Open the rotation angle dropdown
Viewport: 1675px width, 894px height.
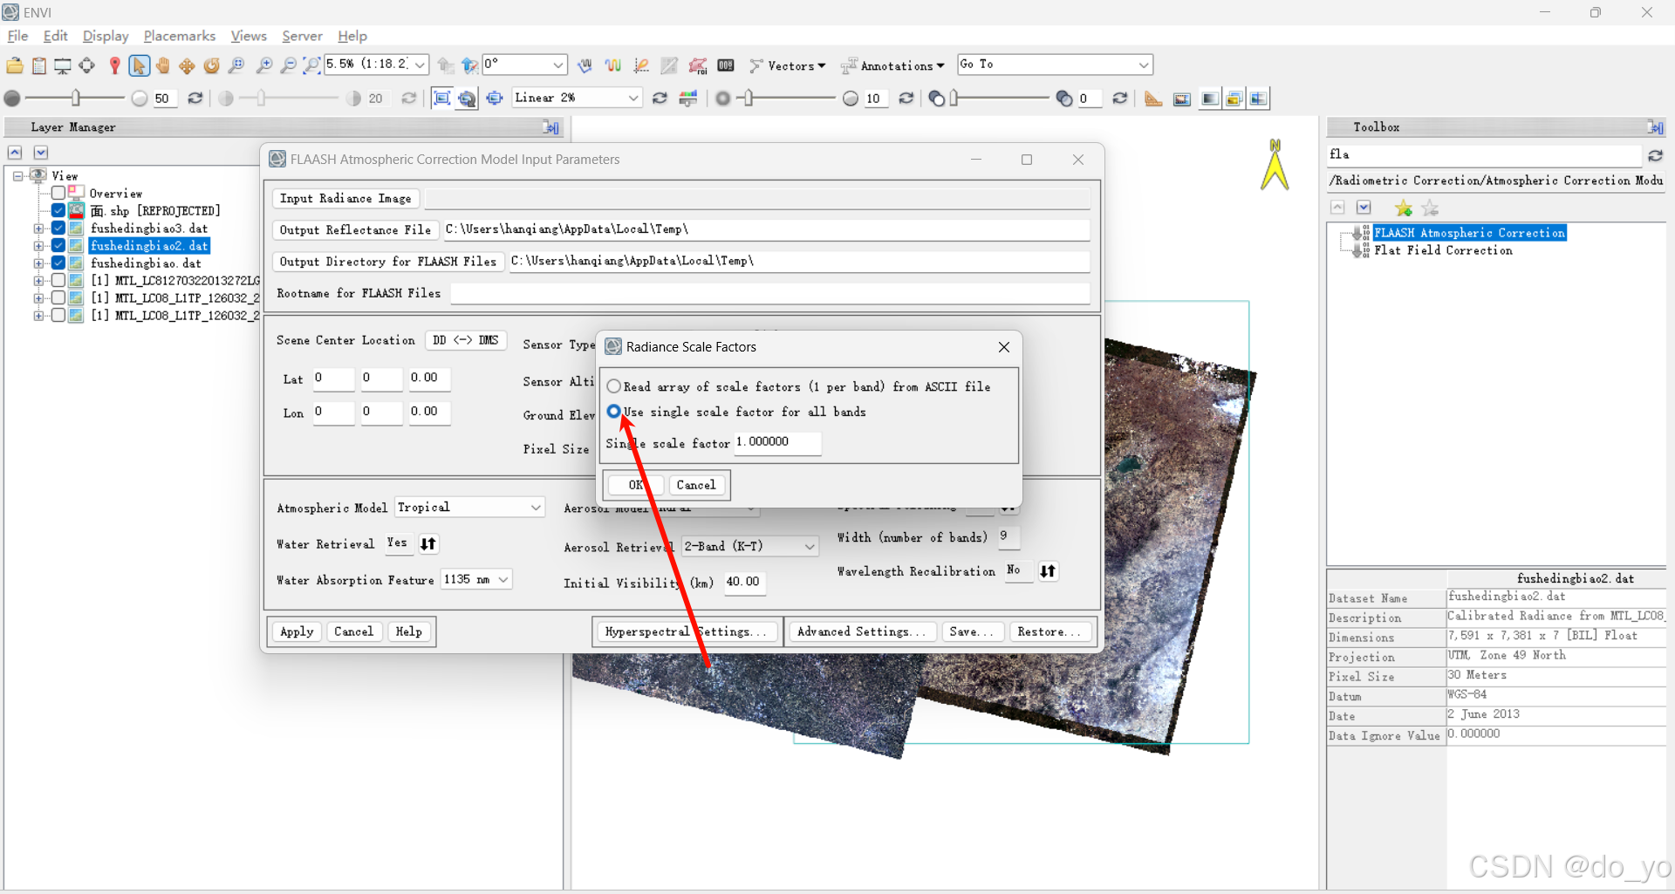click(558, 65)
